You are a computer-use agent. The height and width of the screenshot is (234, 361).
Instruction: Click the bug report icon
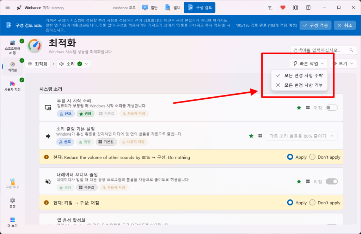coord(296,8)
